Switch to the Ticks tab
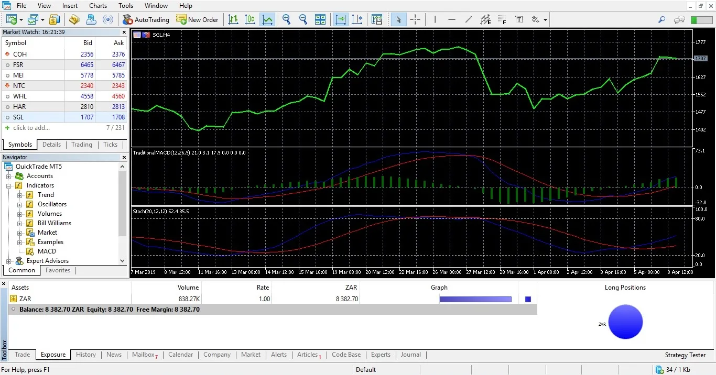This screenshot has height=375, width=716. [x=111, y=145]
